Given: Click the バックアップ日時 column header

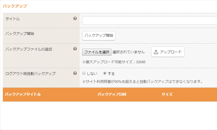Looking at the screenshot, I should pyautogui.click(x=112, y=94).
